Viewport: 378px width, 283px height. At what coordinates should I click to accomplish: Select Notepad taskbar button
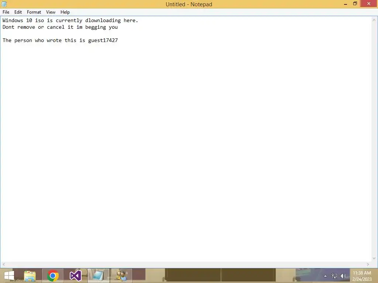click(x=98, y=276)
